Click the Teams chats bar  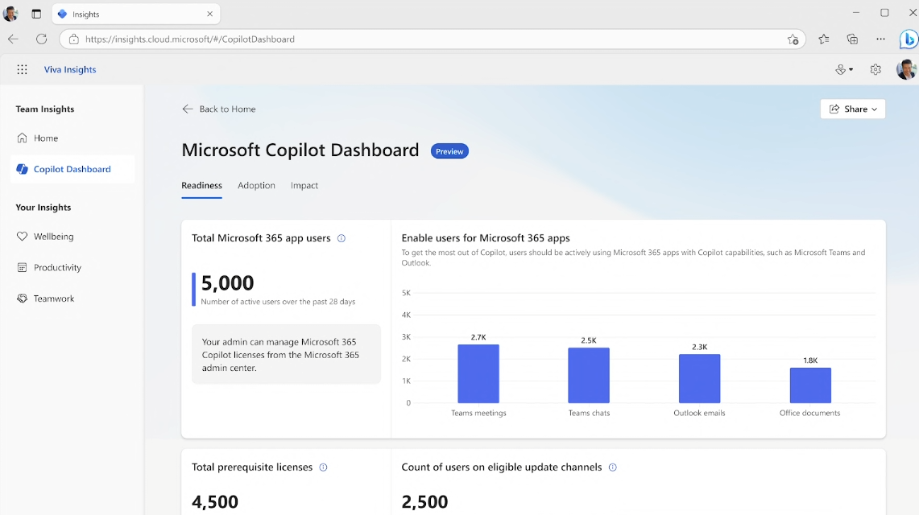(589, 375)
